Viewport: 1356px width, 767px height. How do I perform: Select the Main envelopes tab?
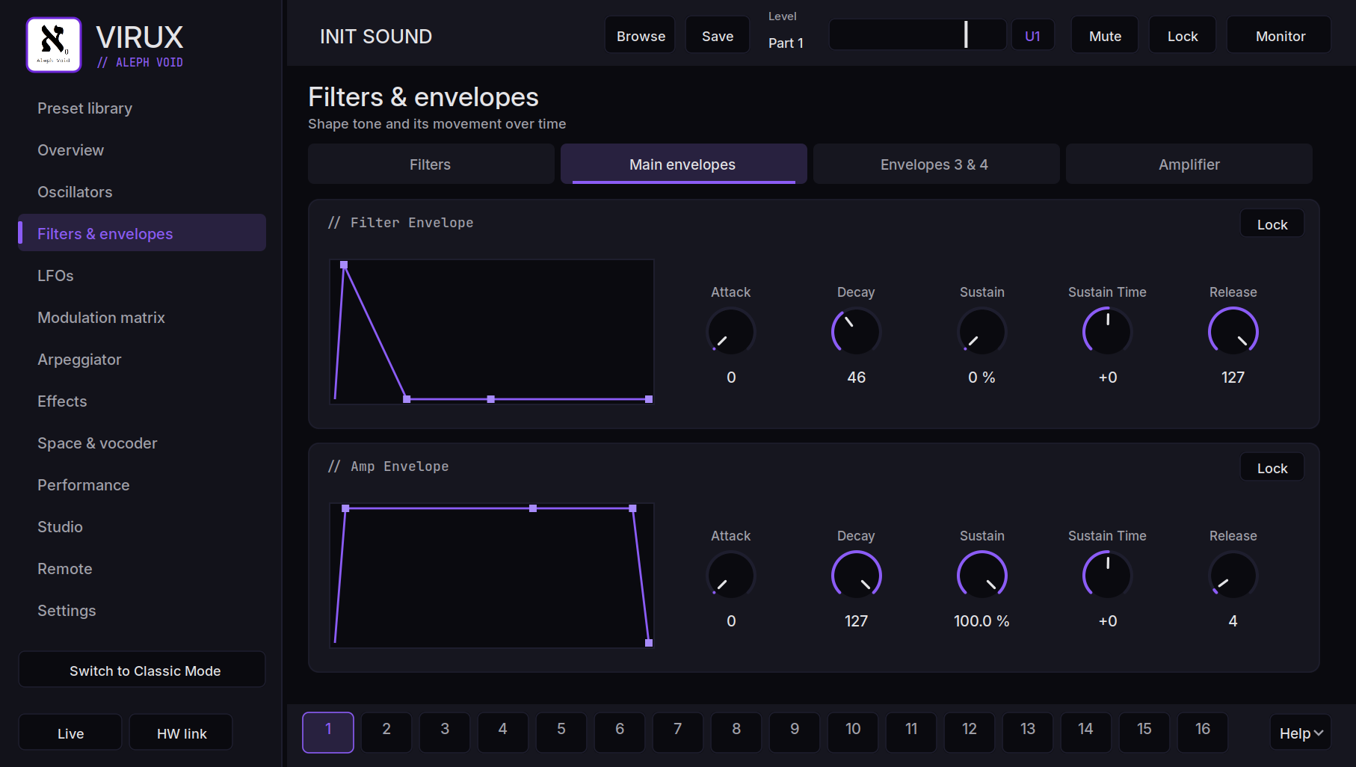684,164
